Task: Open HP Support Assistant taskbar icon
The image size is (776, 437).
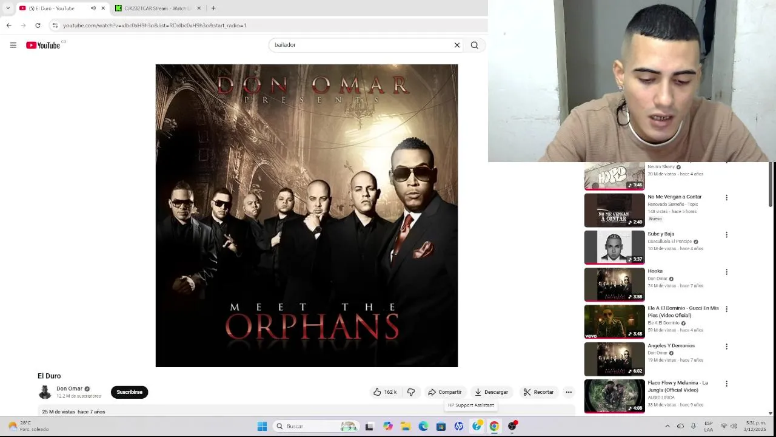Action: coord(477,426)
